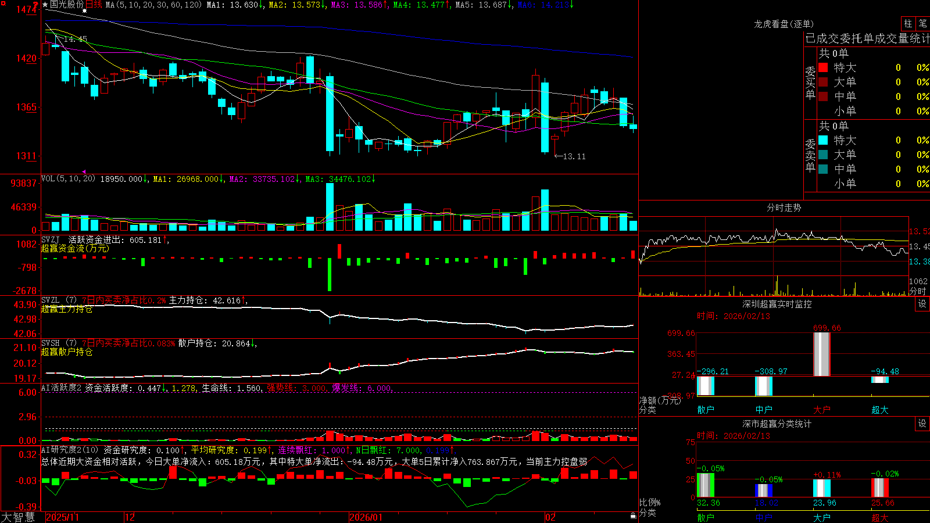The height and width of the screenshot is (523, 930).
Task: Click the star icon before 国光股份
Action: 45,5
